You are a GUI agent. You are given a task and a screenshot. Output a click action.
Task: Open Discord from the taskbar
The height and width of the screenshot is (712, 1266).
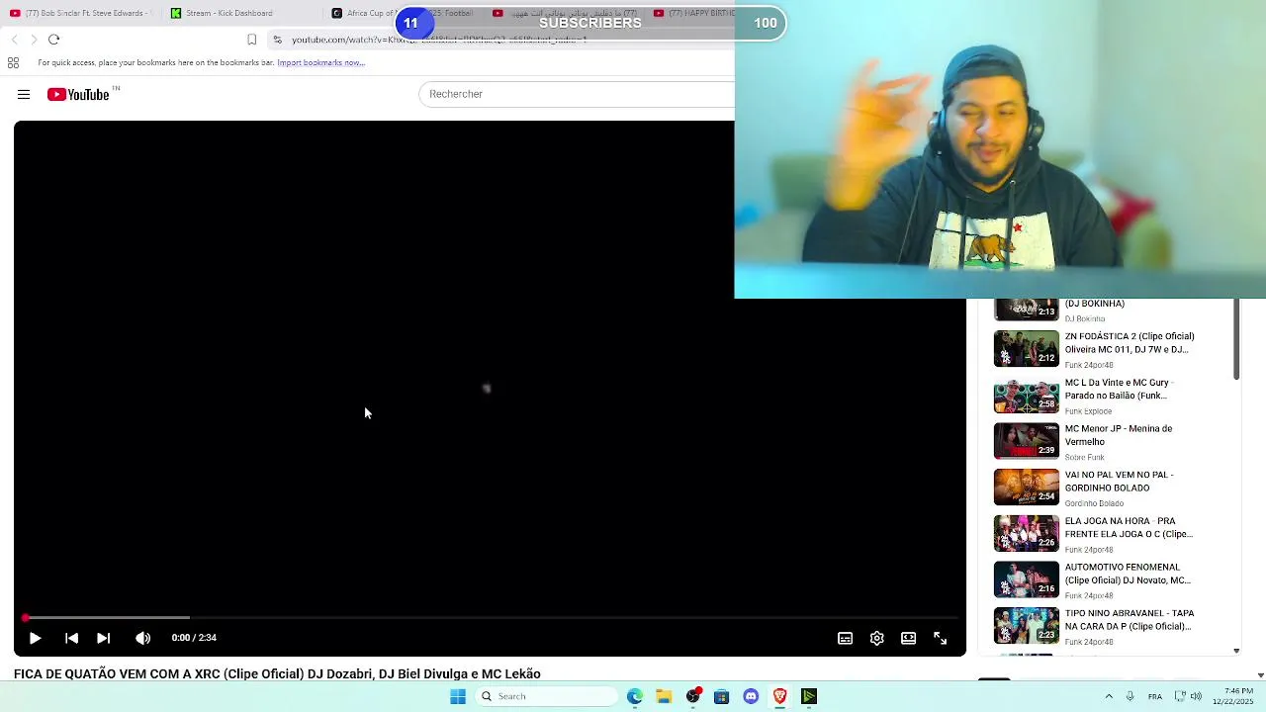[751, 696]
